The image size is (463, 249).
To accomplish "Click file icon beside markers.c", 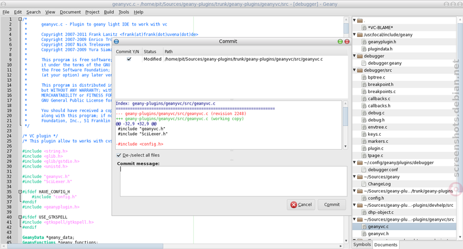I will [x=364, y=141].
